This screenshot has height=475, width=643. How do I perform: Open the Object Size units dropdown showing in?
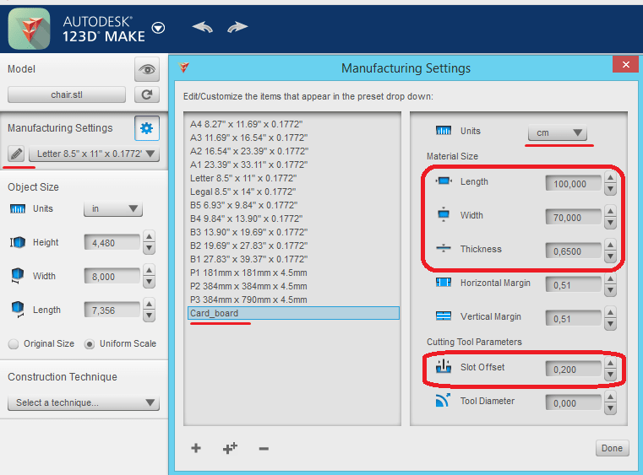click(x=113, y=209)
